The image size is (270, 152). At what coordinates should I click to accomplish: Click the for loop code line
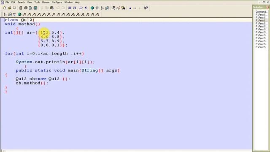coord(45,54)
